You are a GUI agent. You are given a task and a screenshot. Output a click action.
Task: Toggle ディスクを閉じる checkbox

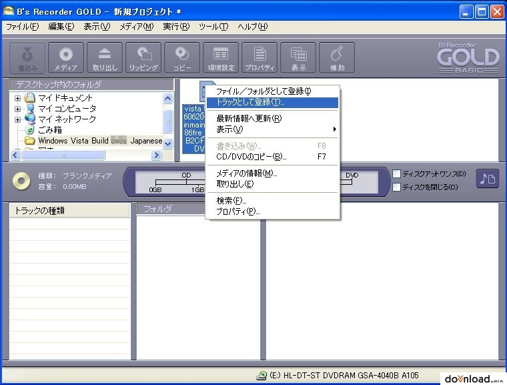click(x=397, y=187)
